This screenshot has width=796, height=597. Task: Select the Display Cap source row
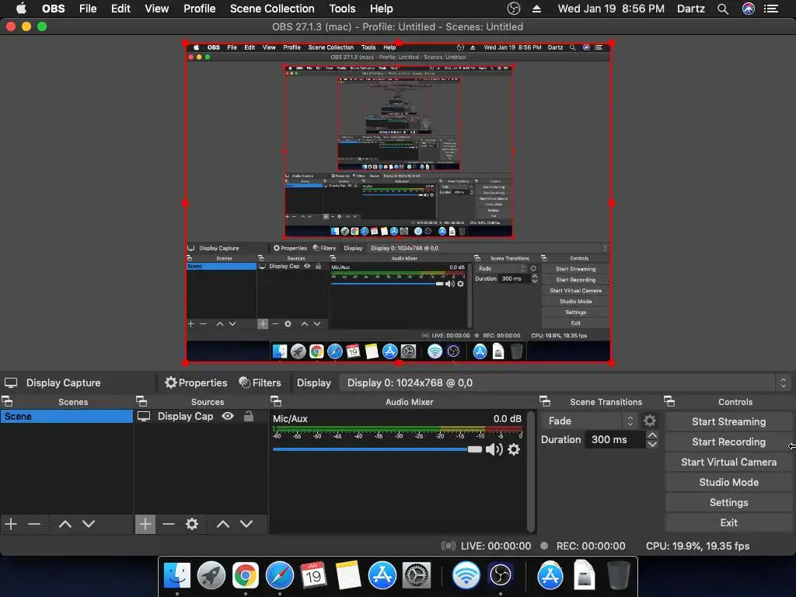[x=201, y=417]
